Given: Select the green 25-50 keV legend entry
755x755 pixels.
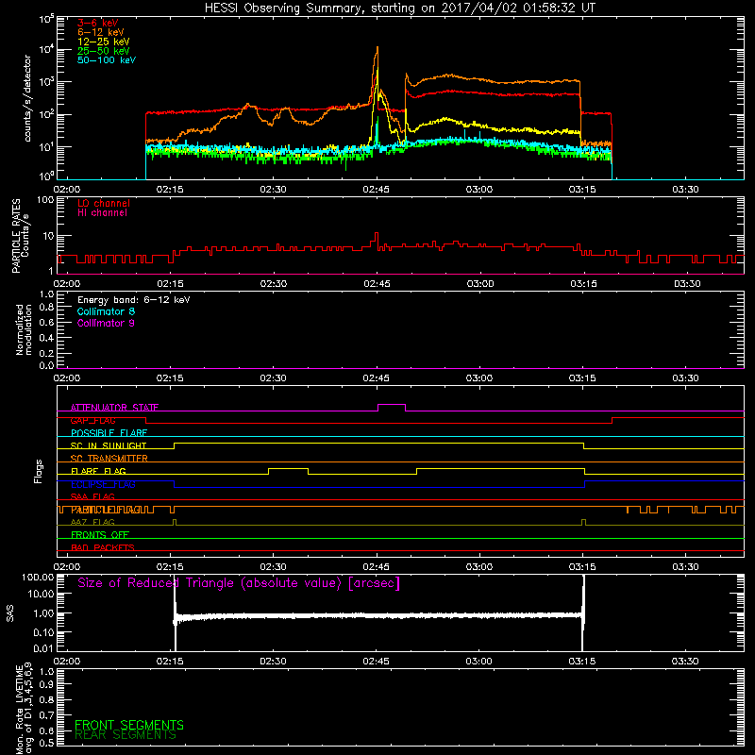Looking at the screenshot, I should 104,51.
